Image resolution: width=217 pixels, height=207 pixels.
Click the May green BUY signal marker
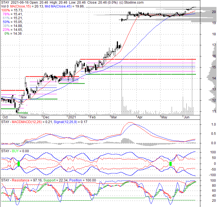(171, 164)
